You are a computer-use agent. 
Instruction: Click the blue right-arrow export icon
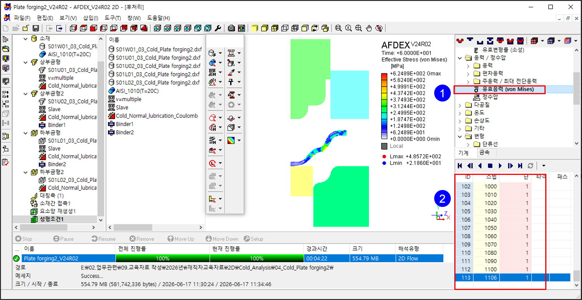pos(60,28)
